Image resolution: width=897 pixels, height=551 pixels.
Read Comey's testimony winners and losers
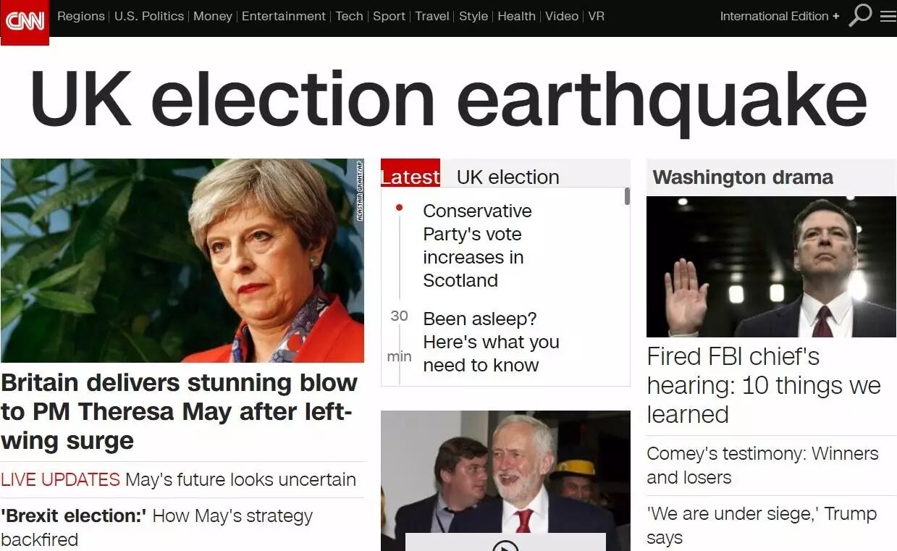pos(762,466)
